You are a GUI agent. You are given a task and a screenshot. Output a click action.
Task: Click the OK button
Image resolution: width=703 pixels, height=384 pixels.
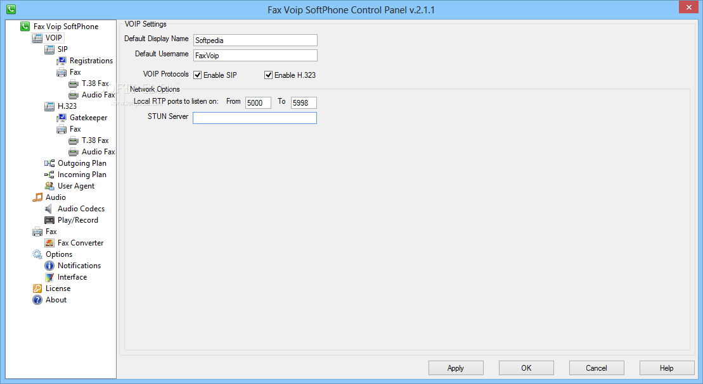526,368
